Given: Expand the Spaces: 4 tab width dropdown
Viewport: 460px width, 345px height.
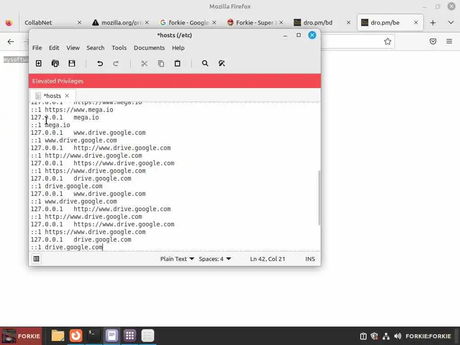Looking at the screenshot, I should pos(215,259).
